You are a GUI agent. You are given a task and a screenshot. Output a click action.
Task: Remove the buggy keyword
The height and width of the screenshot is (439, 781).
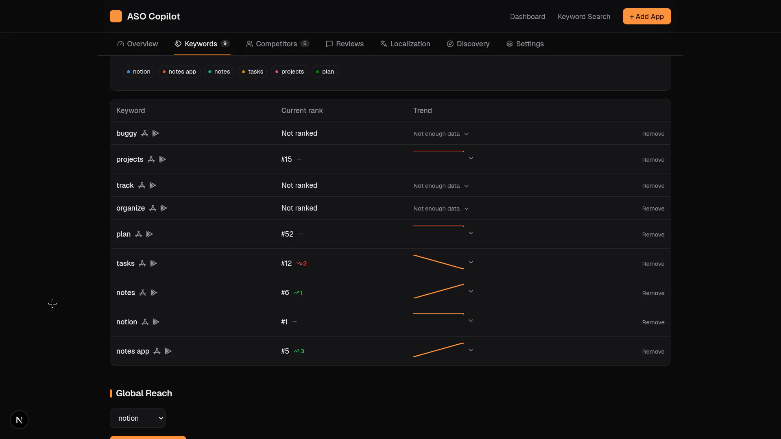click(x=653, y=134)
